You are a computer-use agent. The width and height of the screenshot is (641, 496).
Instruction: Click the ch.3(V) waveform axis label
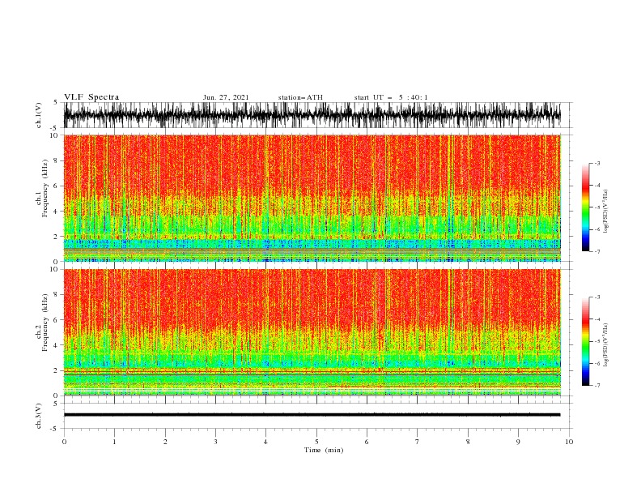[x=39, y=416]
